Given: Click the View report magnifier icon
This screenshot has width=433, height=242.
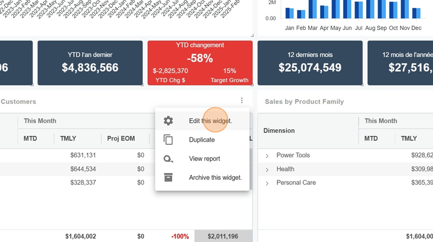Looking at the screenshot, I should [168, 159].
